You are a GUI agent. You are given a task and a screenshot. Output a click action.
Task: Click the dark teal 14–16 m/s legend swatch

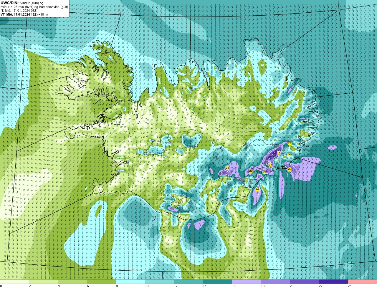point(218,282)
